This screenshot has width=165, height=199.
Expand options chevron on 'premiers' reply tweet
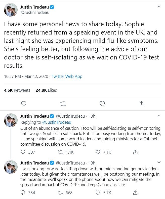(x=159, y=162)
